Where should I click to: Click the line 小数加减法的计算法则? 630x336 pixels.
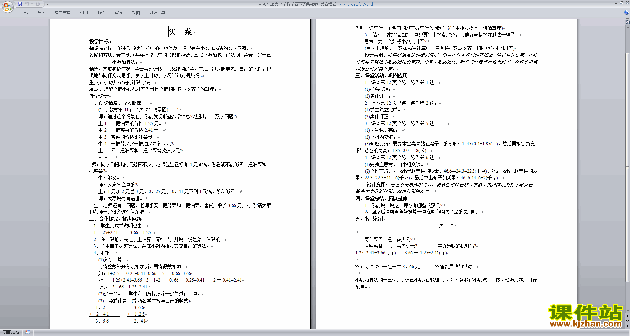pyautogui.click(x=446, y=283)
